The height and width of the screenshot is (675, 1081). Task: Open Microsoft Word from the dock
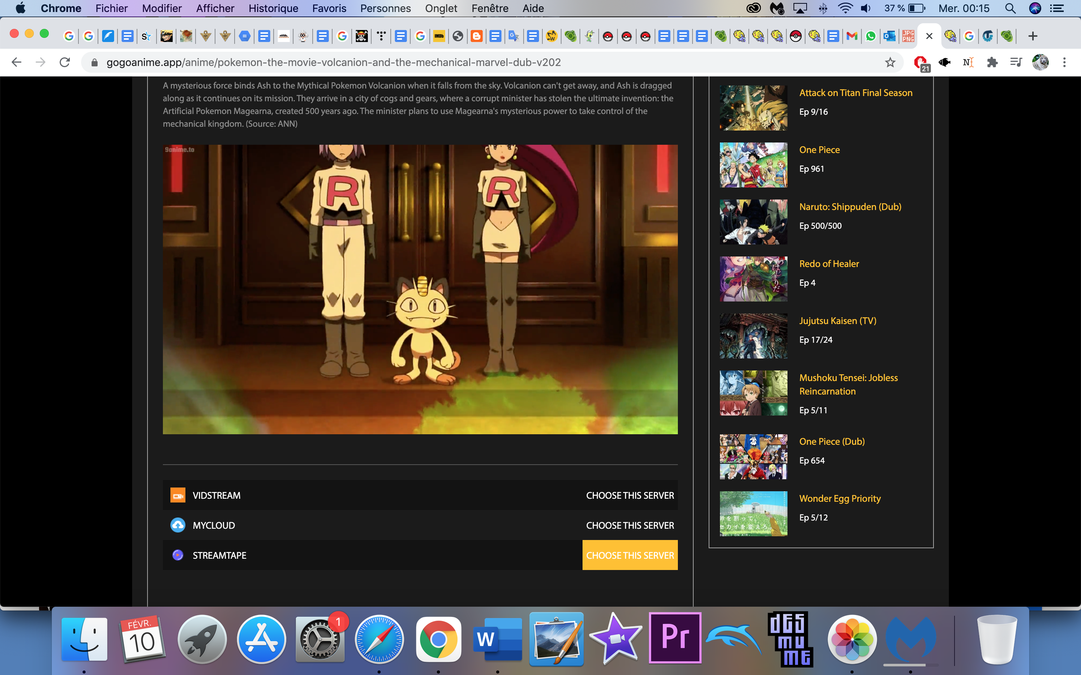(497, 639)
